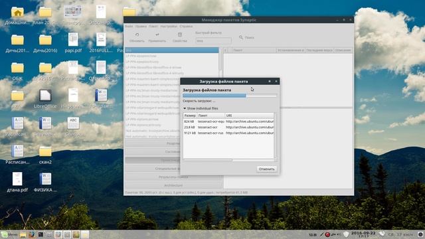
Task: Open the 2016FULL... document icon
Action: coord(101,40)
